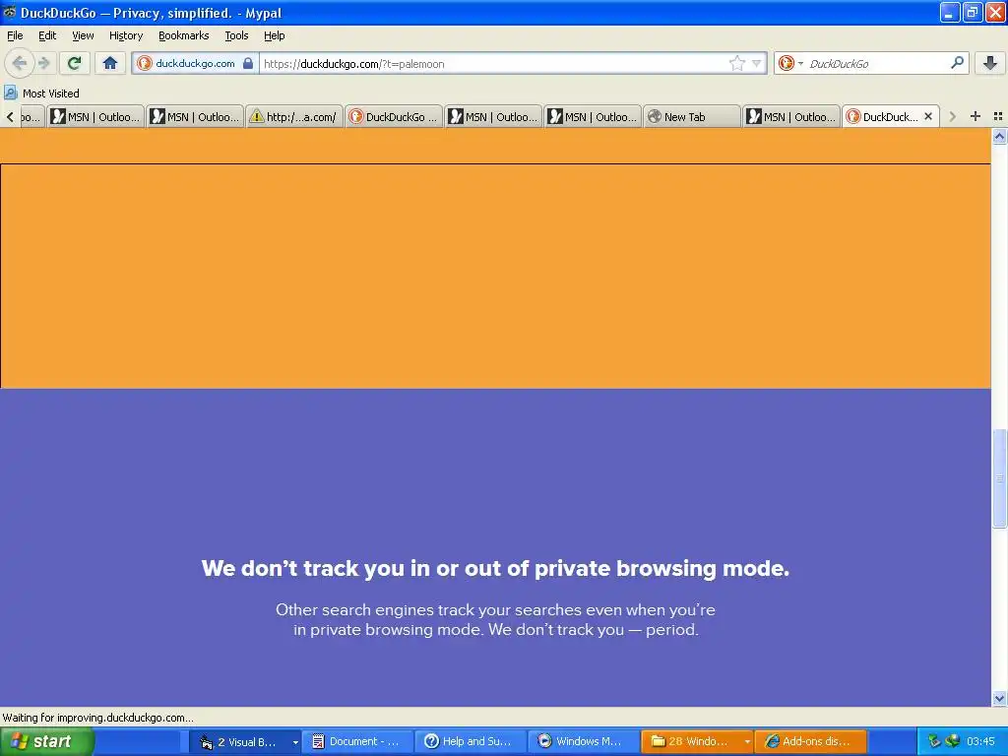
Task: Click the 'Waiting for improving.duckduckgo.com' status text
Action: tap(97, 718)
